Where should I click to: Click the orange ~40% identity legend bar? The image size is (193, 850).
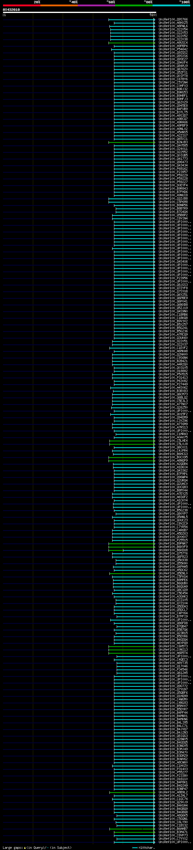pos(59,5)
